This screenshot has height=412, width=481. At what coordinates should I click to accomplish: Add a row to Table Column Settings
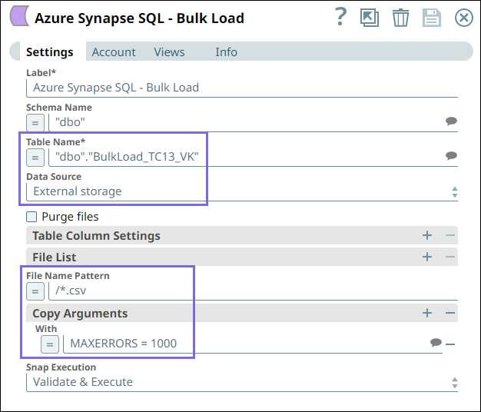[x=427, y=235]
